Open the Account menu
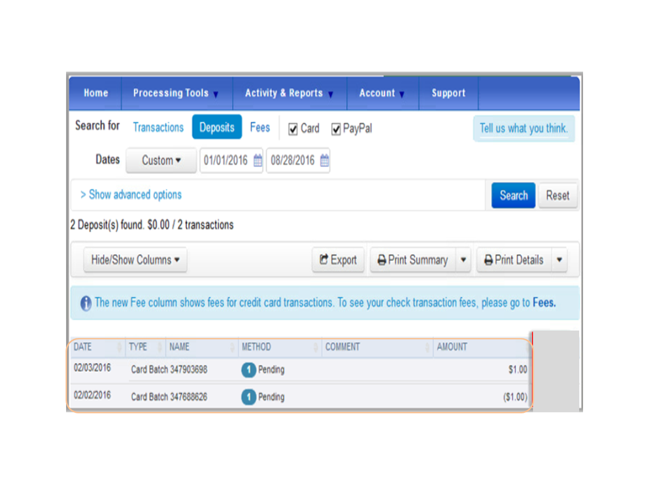Viewport: 653px width, 490px height. 382,94
